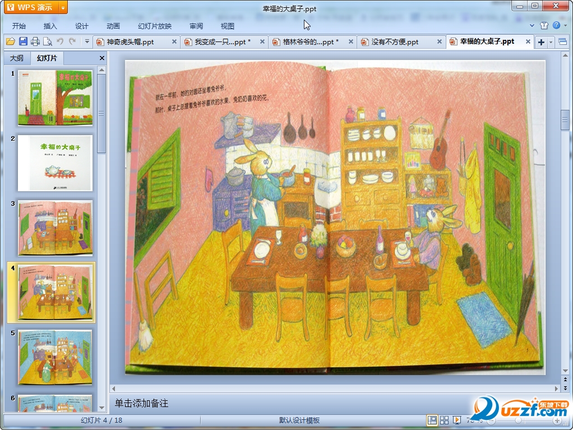Click the thumbnail pane scroll down arrow

(102, 408)
